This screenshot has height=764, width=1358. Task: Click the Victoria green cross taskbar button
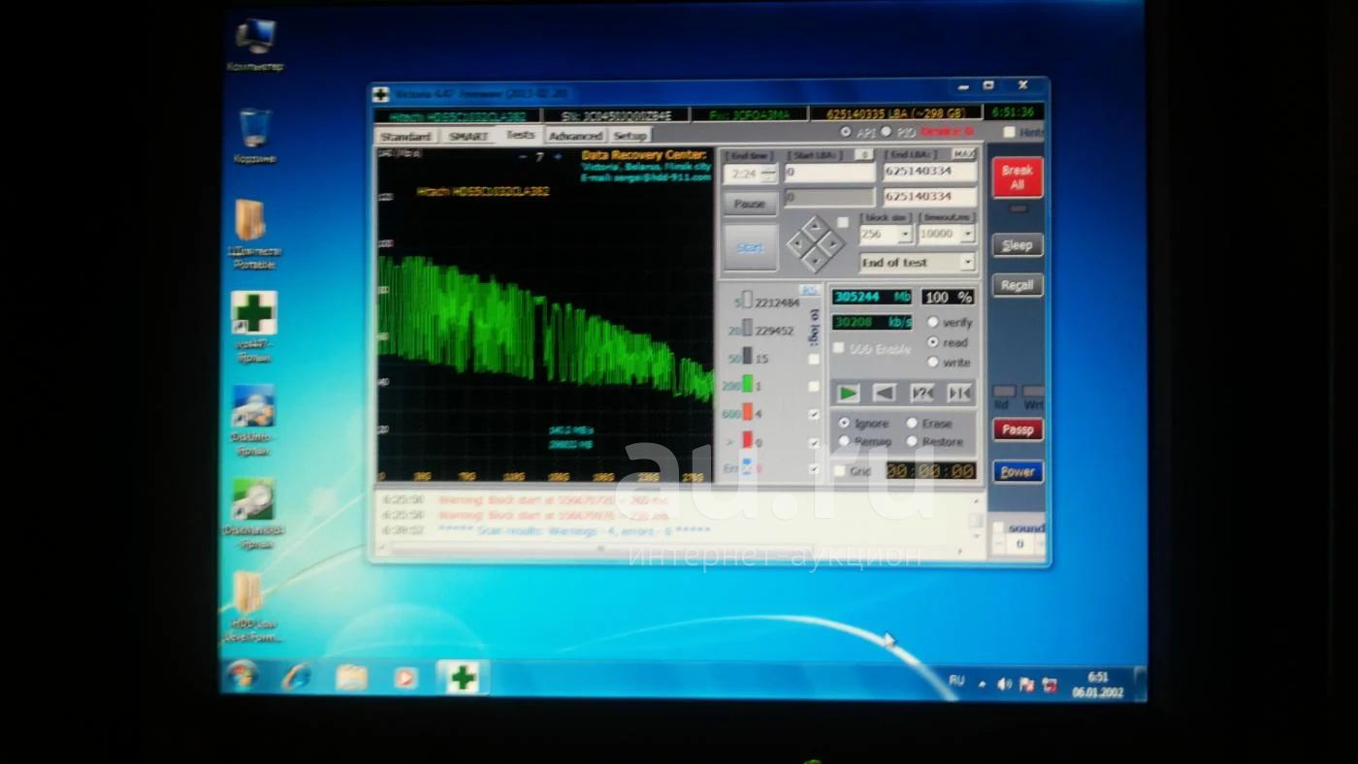tap(462, 677)
